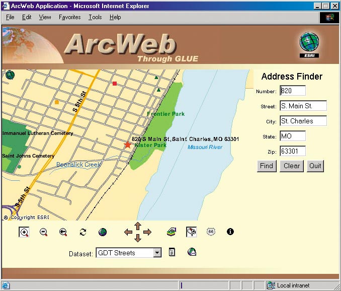Click the Immanuel Lutheran Cemetery label
341x291 pixels.
coord(38,133)
